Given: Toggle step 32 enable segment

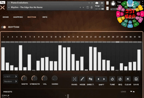Looking at the screenshot, I should point(139,42).
